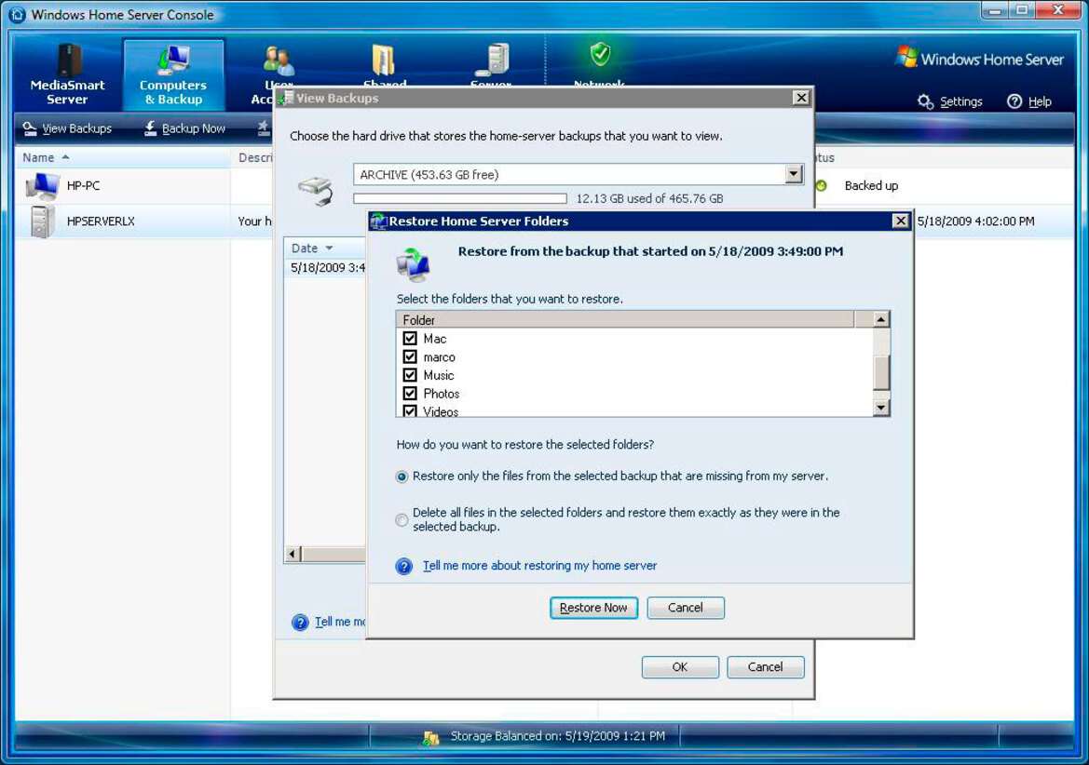
Task: Click the help icon in Restore dialog
Action: tap(403, 566)
